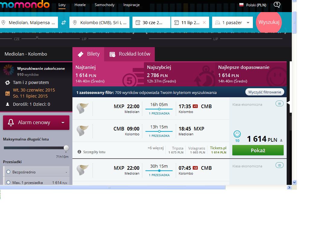This screenshot has height=232, width=309.
Task: Clear the return date with the X
Action: (x=204, y=22)
